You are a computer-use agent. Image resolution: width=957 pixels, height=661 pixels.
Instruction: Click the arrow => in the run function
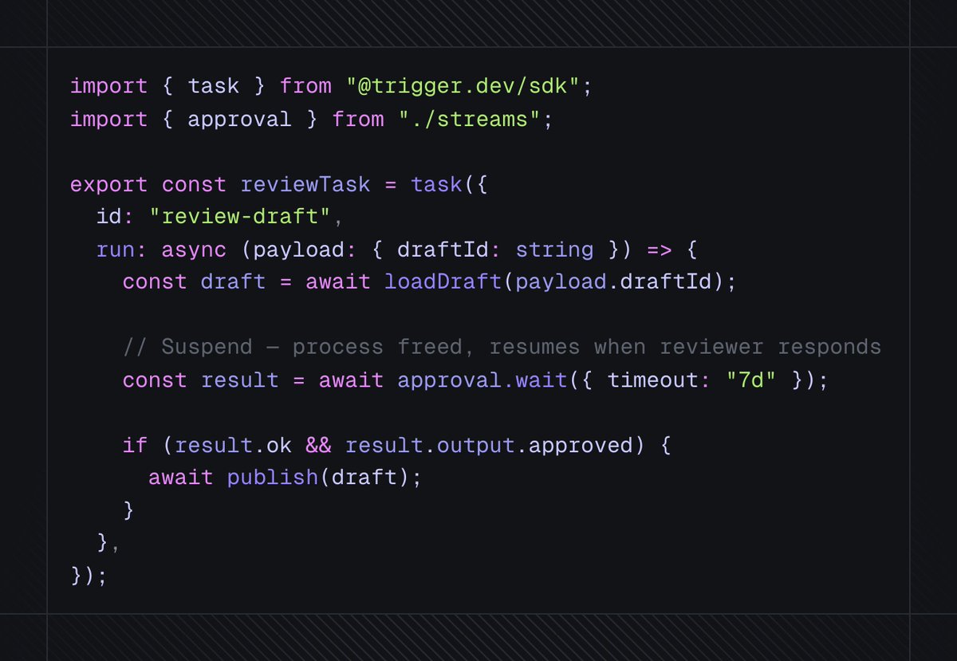pos(660,250)
